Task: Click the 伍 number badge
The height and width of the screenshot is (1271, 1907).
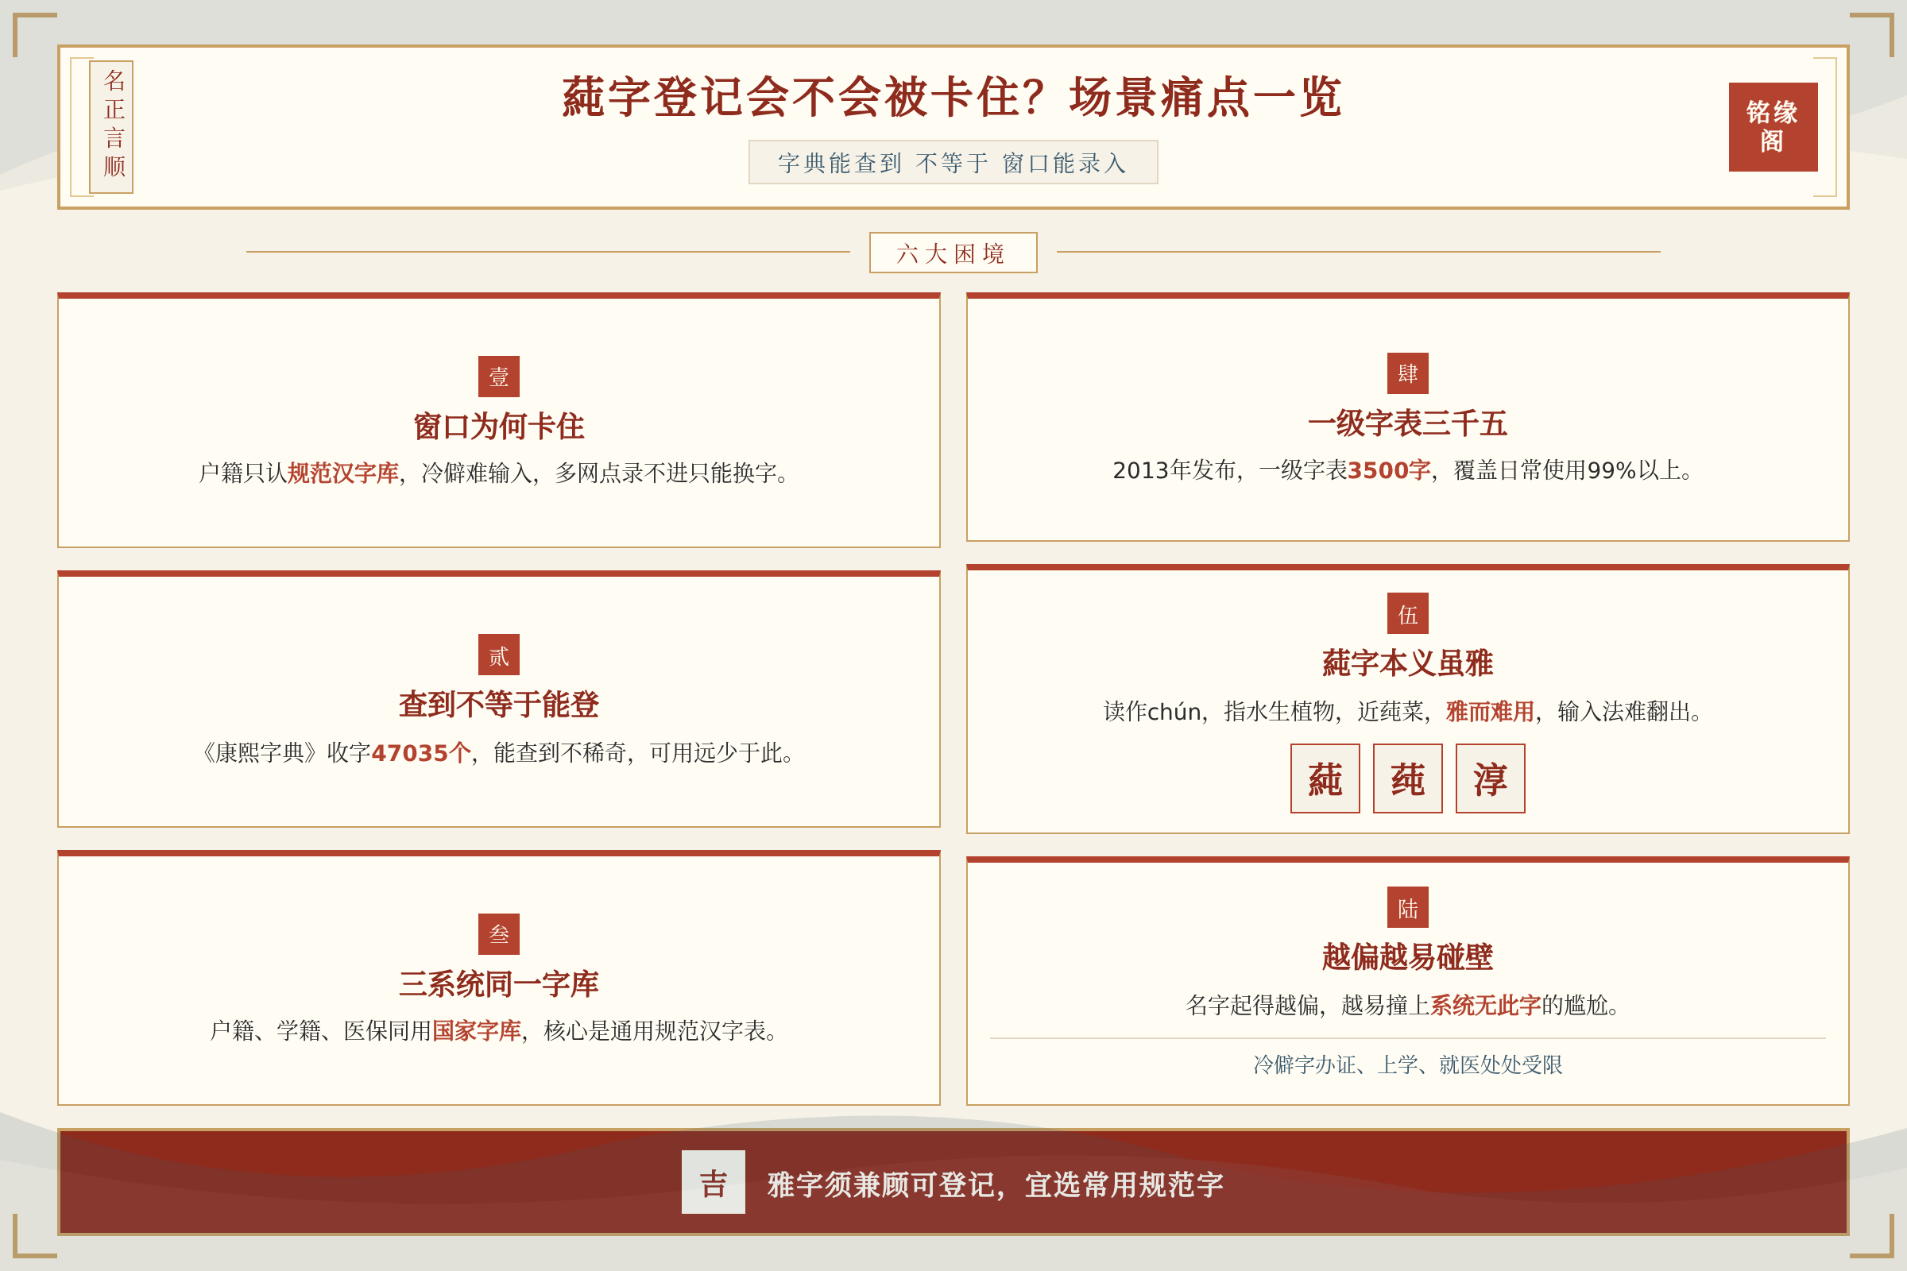Action: click(x=1407, y=613)
